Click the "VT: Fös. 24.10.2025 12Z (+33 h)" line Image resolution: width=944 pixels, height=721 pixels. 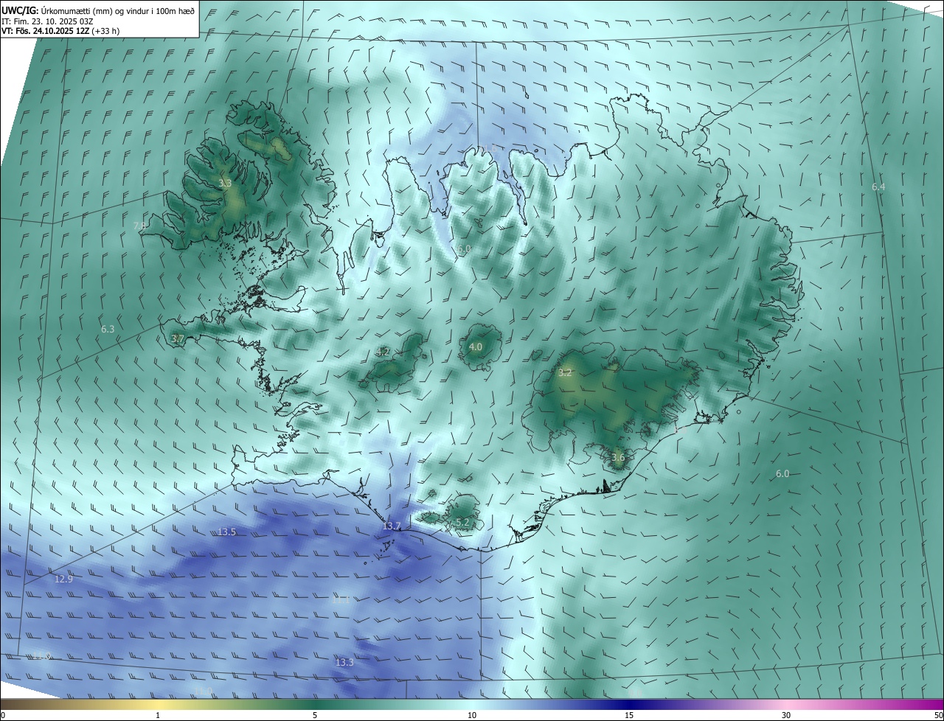click(60, 31)
